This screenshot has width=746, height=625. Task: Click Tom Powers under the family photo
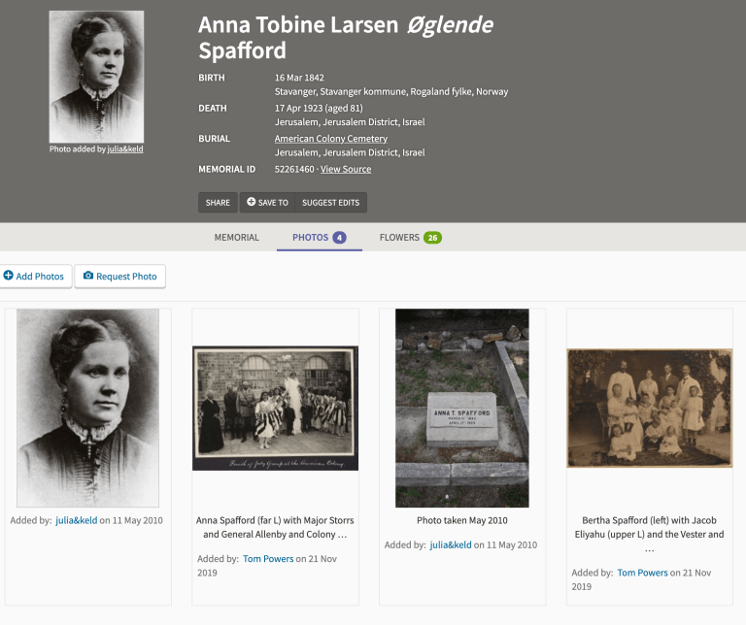coord(642,573)
